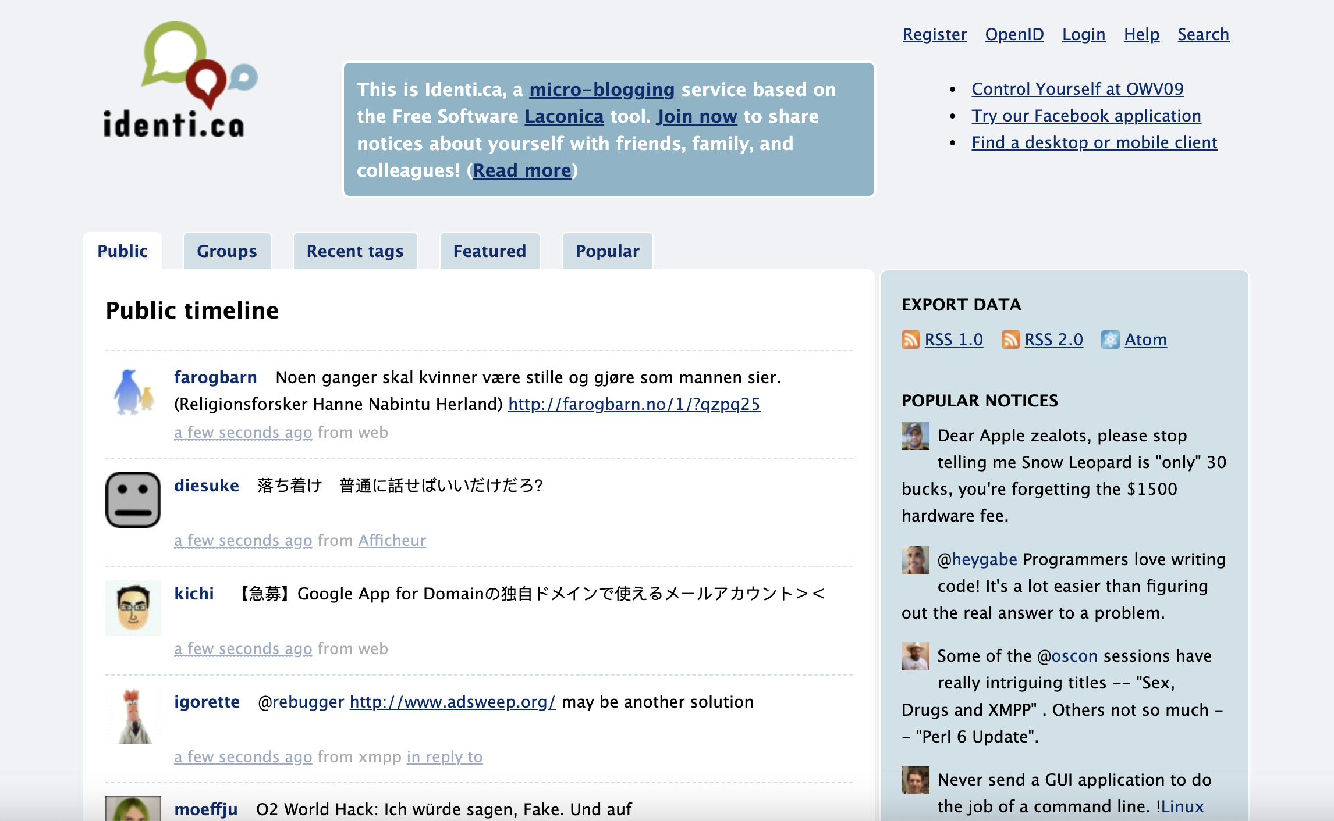
Task: Open diesuke's robot face avatar
Action: pos(133,500)
